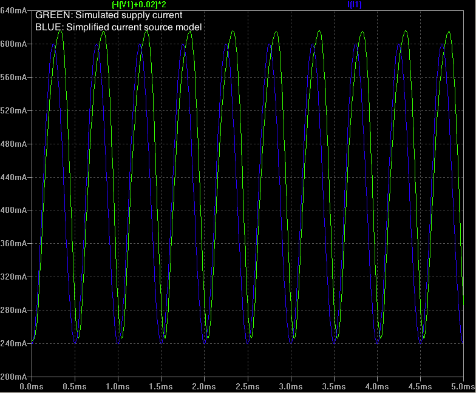The height and width of the screenshot is (393, 476).
Task: Click the 'BLUE: Simplified current source model' annotation
Action: point(118,27)
